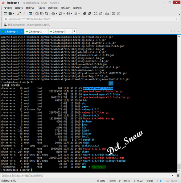Expand the Font dropdown arrow
181x183 pixels.
pos(79,13)
